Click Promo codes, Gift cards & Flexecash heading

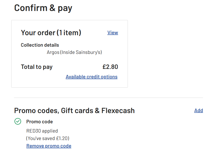point(74,110)
